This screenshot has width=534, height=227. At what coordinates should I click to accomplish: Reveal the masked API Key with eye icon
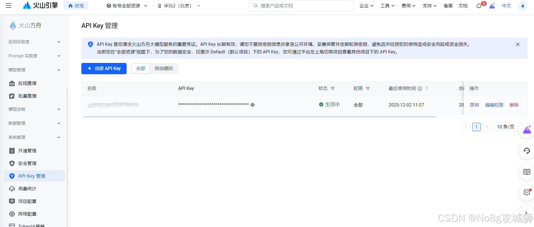tap(253, 105)
